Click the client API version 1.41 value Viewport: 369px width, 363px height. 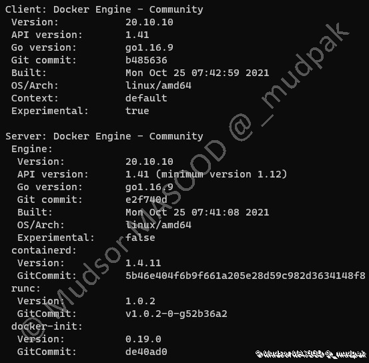pyautogui.click(x=137, y=35)
